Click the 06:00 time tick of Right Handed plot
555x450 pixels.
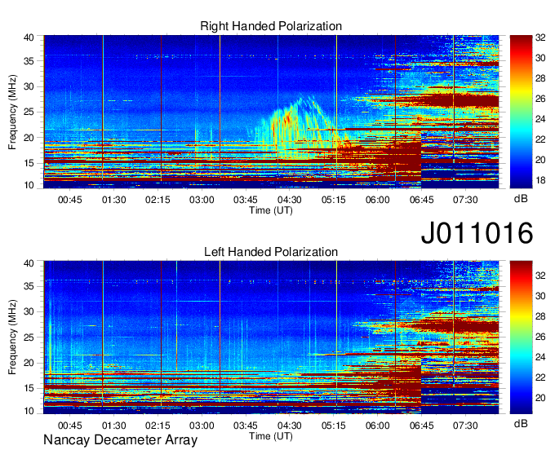(x=377, y=200)
